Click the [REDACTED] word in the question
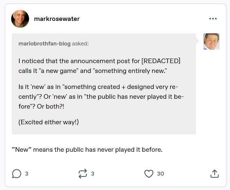230x190 pixels. click(161, 61)
